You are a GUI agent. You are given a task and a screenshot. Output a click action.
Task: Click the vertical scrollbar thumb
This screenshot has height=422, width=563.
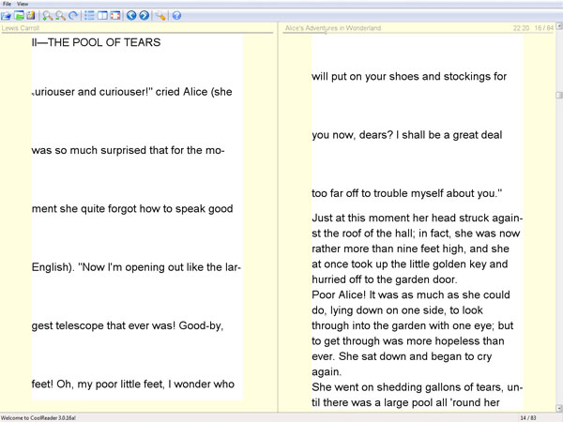point(559,95)
